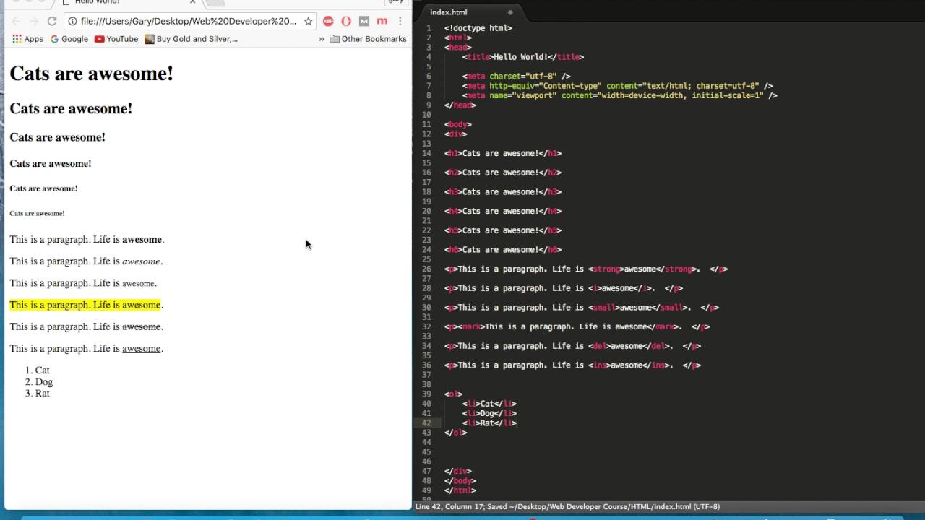Click the bold word awesome in first paragraph

pos(142,239)
